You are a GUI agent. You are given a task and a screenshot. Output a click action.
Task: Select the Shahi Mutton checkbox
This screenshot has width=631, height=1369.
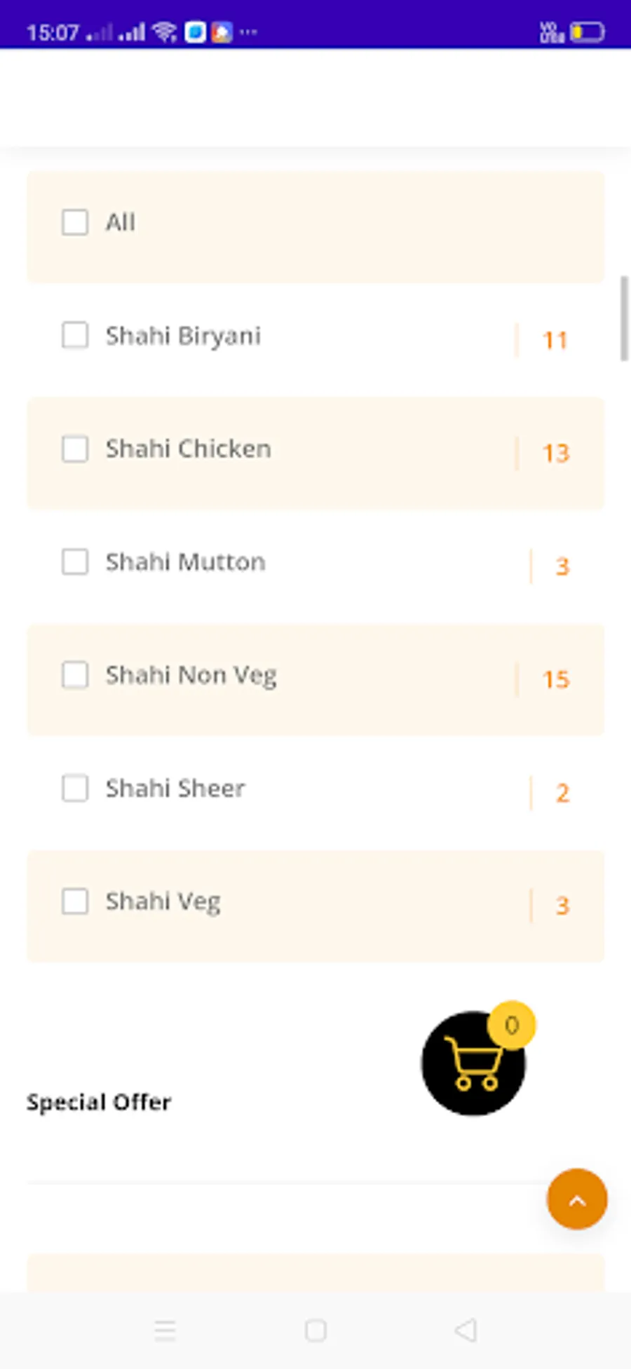click(75, 561)
